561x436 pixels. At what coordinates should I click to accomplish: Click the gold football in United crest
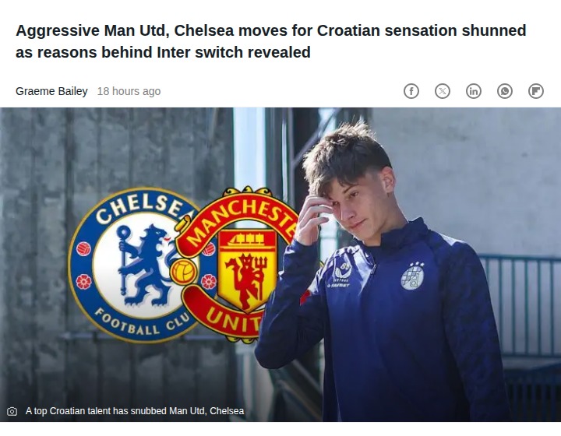point(183,271)
